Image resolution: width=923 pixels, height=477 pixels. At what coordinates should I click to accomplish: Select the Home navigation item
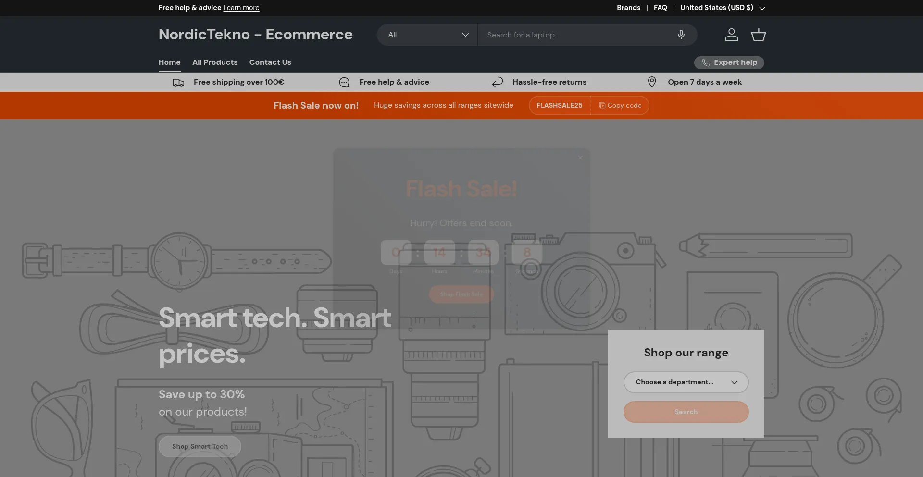click(169, 62)
